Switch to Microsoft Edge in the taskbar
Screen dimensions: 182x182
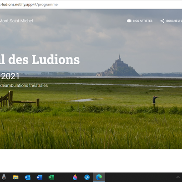99,177
